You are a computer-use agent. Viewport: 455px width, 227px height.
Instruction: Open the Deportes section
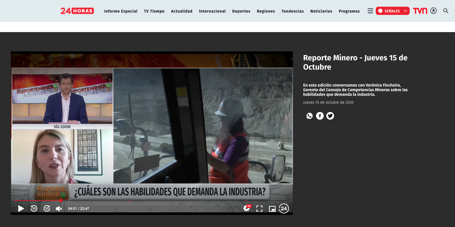coord(241,11)
